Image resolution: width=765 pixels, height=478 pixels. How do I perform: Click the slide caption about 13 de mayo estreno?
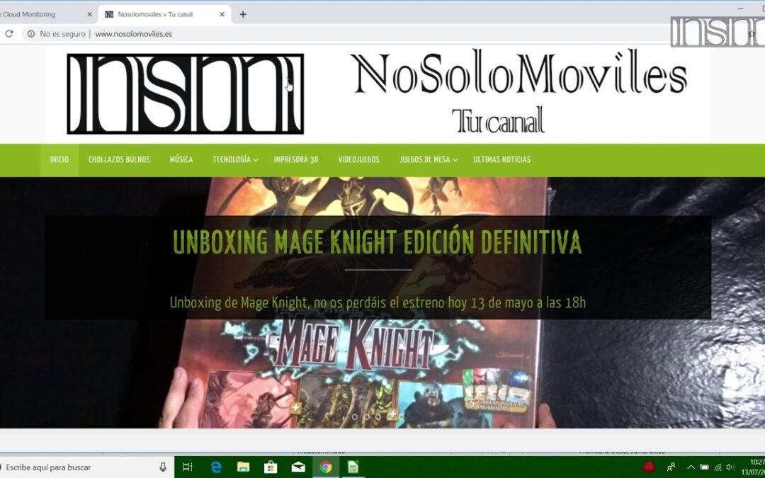378,302
